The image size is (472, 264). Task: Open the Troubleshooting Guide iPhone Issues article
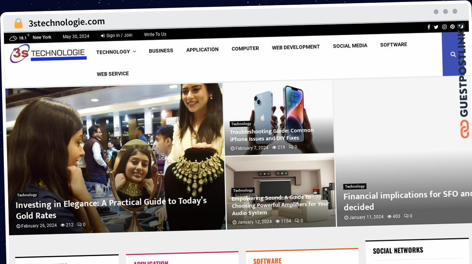pos(272,135)
